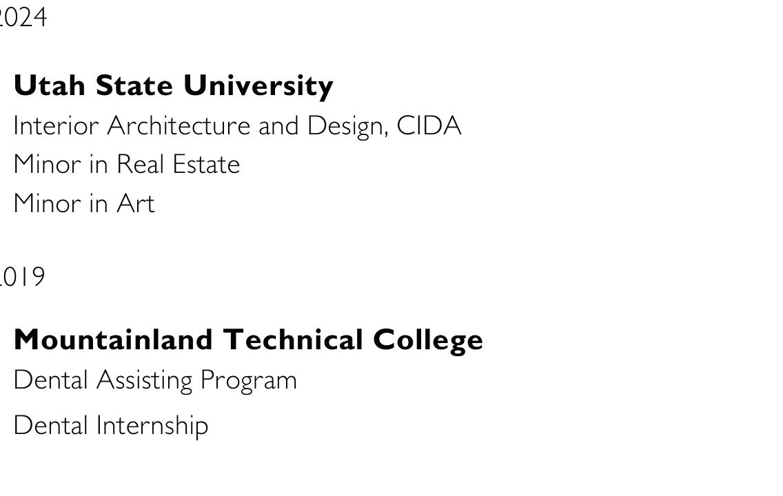Click the Minor in Art line
783x496 pixels.
pos(84,203)
